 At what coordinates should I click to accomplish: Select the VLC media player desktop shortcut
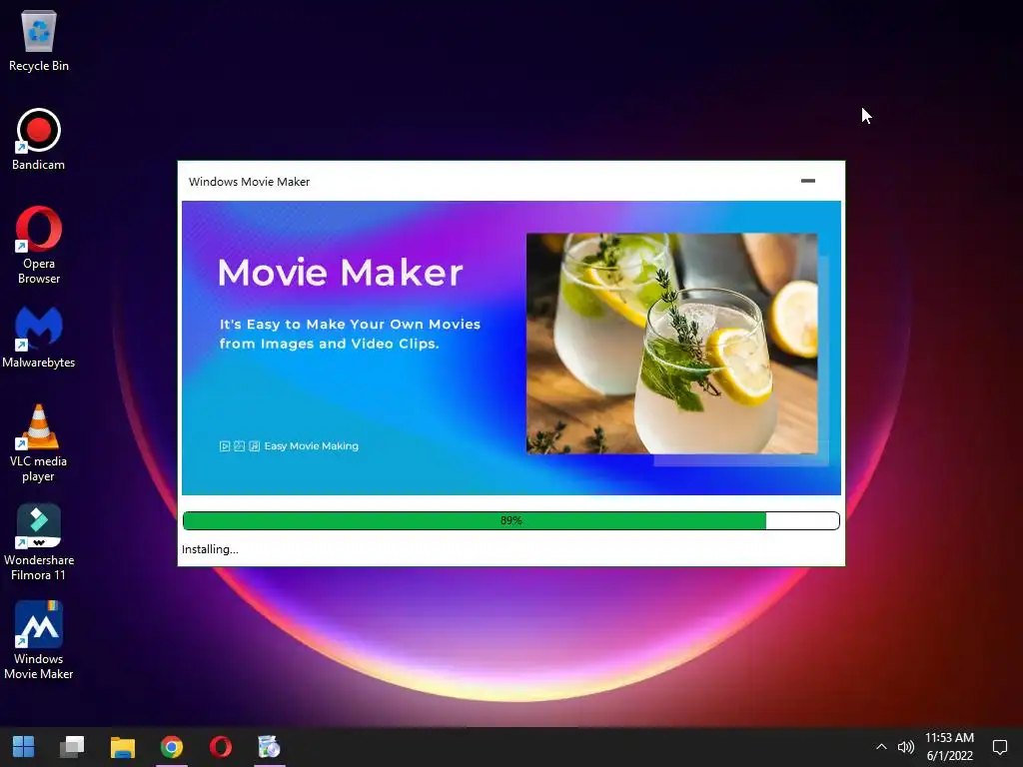(x=39, y=443)
